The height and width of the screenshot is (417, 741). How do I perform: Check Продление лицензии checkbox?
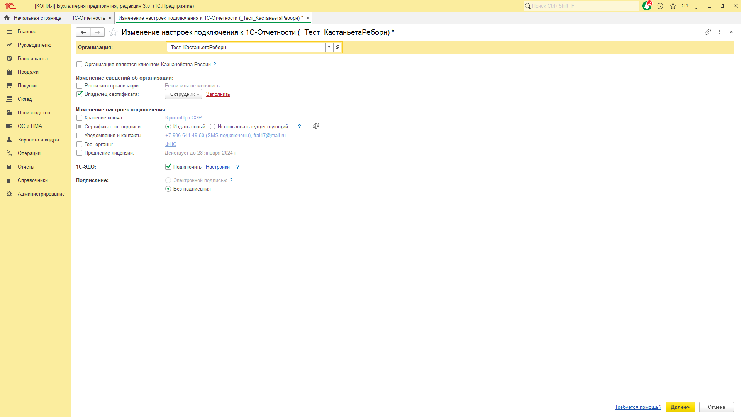point(79,153)
